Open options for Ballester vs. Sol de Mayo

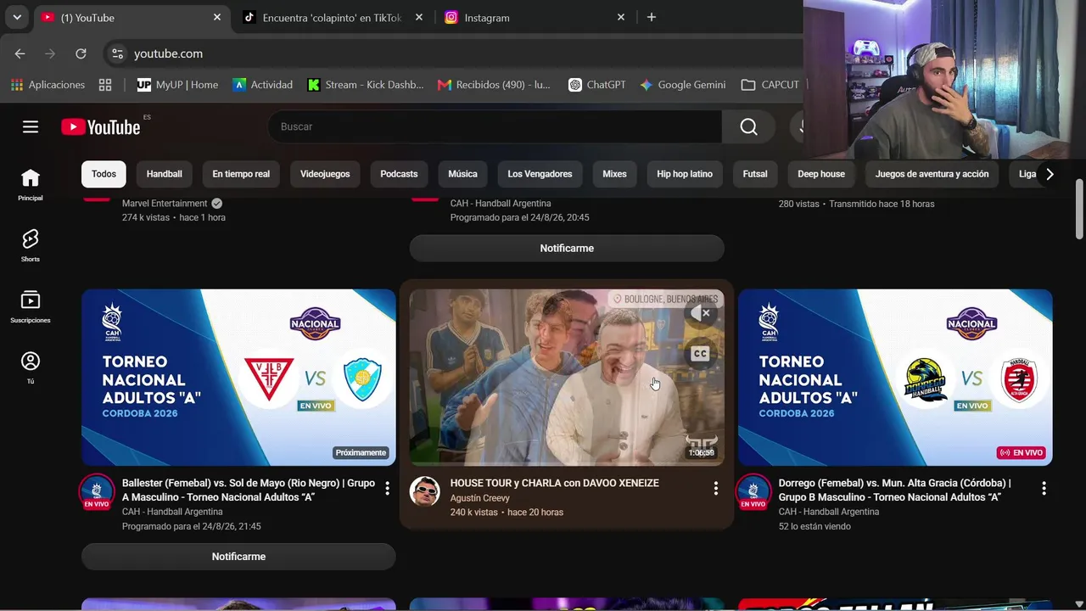click(x=387, y=488)
